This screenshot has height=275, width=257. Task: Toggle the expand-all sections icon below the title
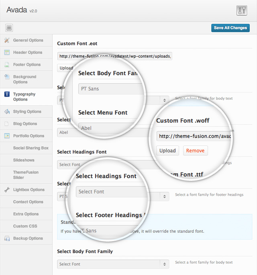[x=9, y=28]
